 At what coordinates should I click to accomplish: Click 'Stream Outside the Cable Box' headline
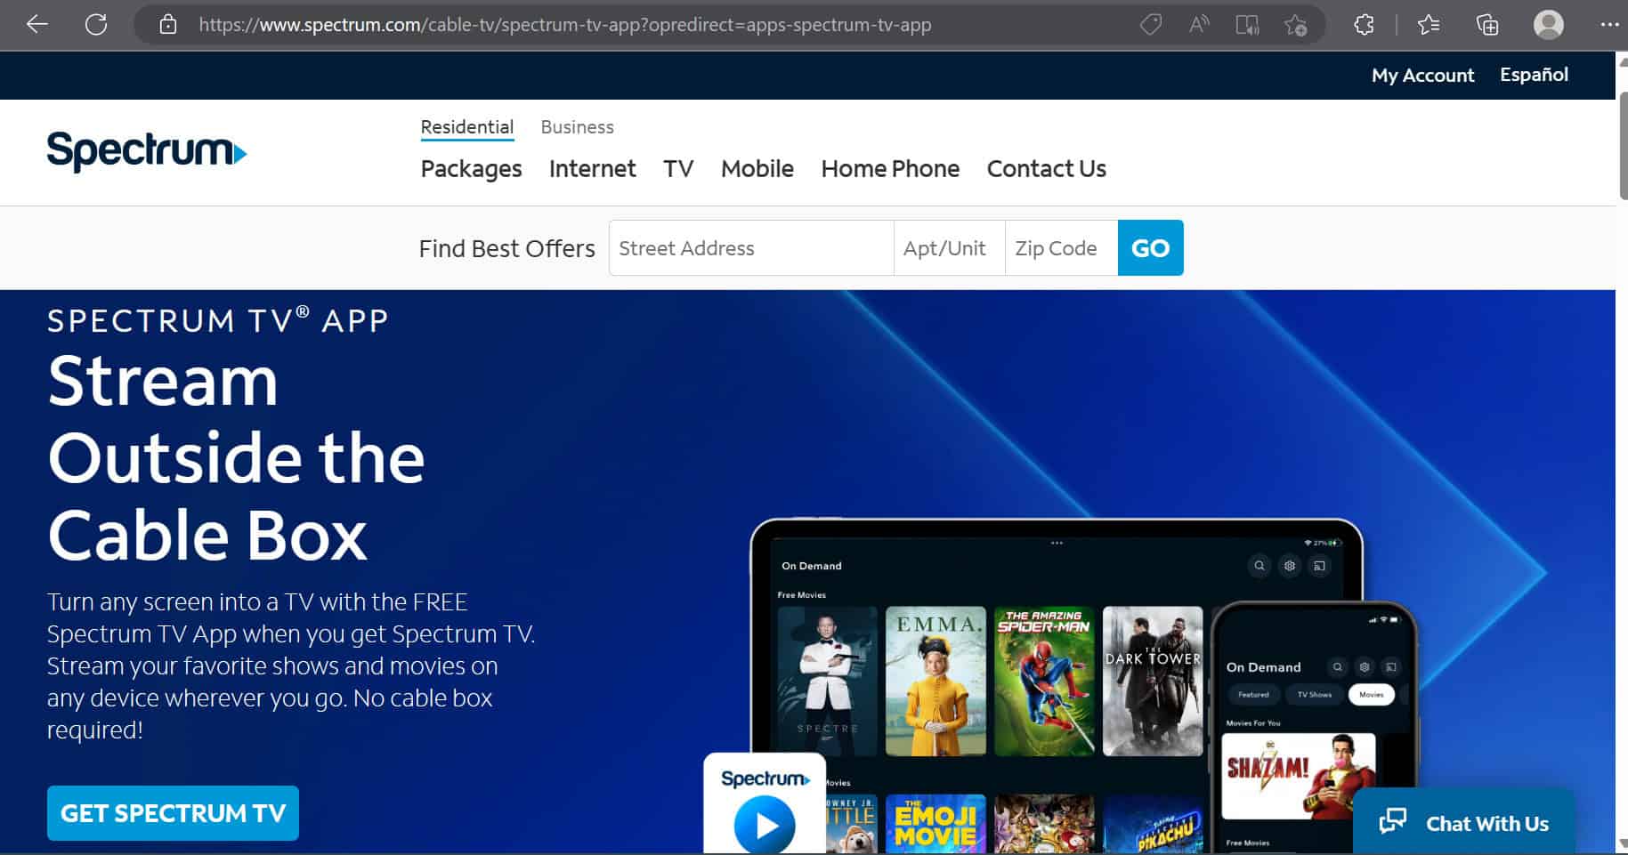point(236,457)
